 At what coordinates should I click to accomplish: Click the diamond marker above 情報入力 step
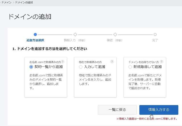click(x=75, y=35)
